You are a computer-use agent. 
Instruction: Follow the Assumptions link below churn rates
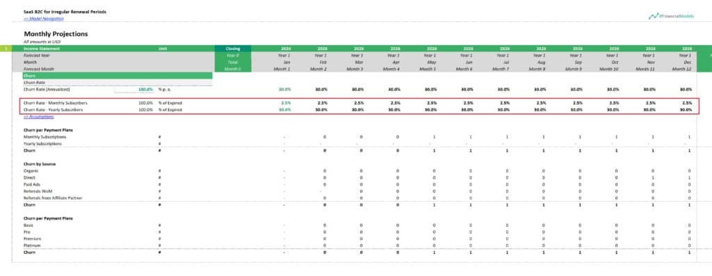click(39, 117)
